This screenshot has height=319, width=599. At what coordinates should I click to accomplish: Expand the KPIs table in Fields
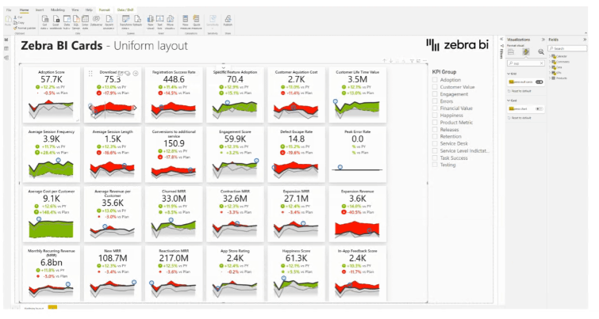[x=551, y=73]
